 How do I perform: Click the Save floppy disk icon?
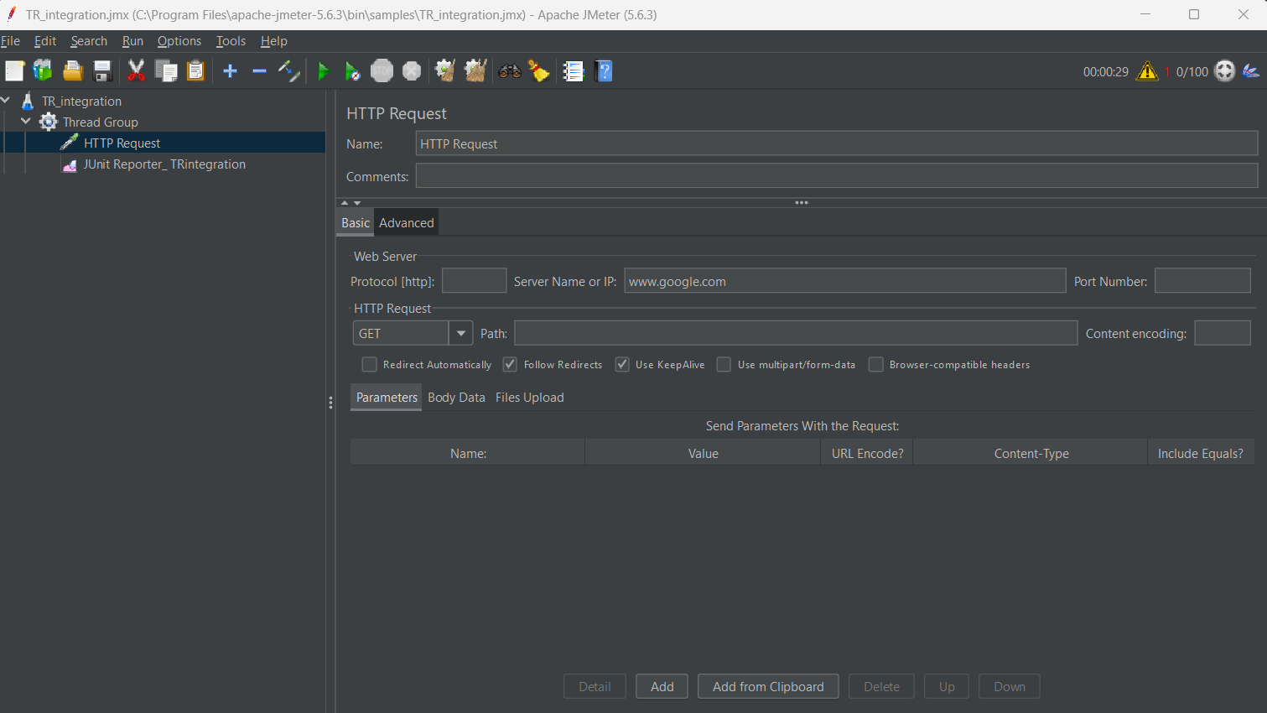coord(102,71)
